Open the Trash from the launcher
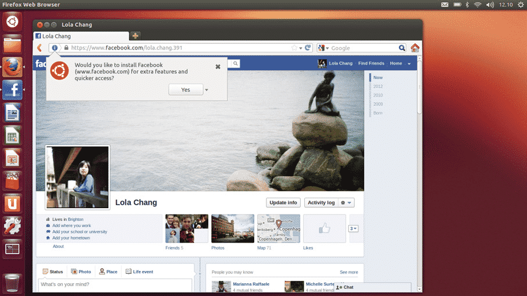The height and width of the screenshot is (296, 527). coord(12,283)
